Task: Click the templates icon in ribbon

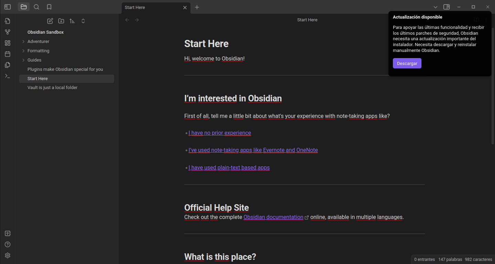Action: coord(8,65)
